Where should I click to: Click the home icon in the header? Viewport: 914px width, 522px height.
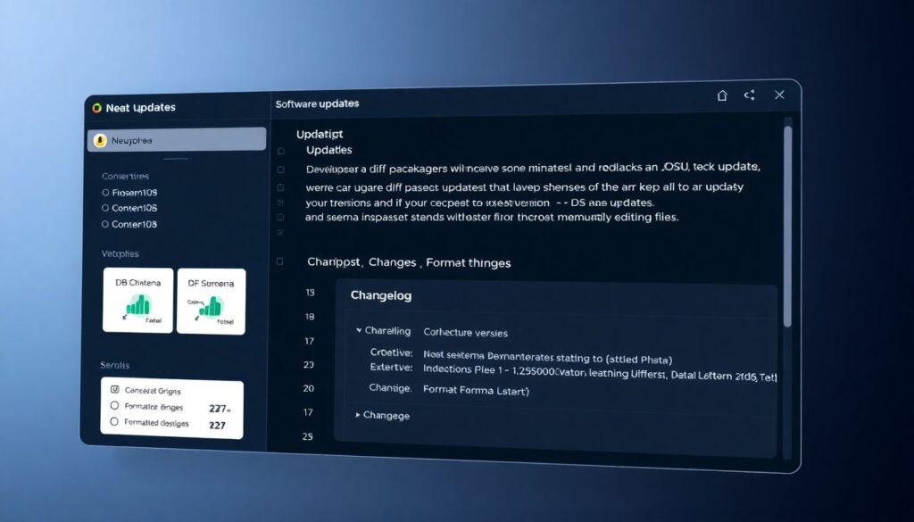tap(722, 95)
